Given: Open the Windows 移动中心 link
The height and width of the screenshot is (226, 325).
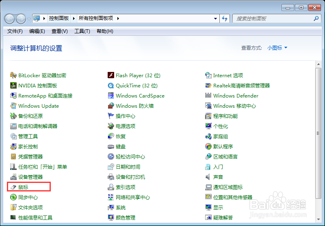Looking at the screenshot, I should point(235,106).
